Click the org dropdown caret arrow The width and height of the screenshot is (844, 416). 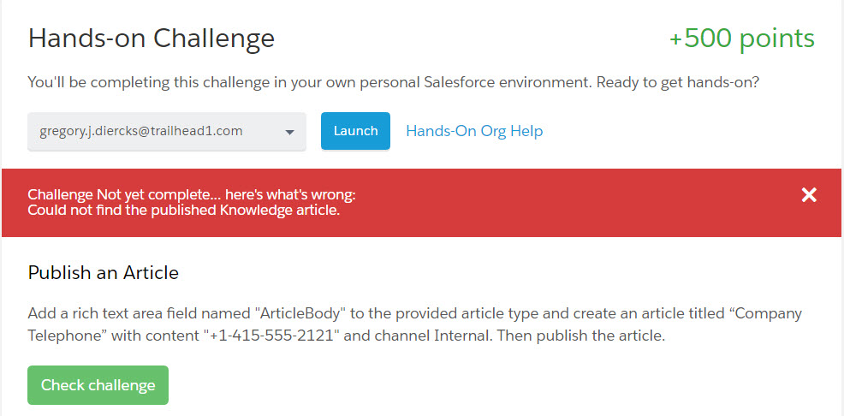pyautogui.click(x=289, y=132)
